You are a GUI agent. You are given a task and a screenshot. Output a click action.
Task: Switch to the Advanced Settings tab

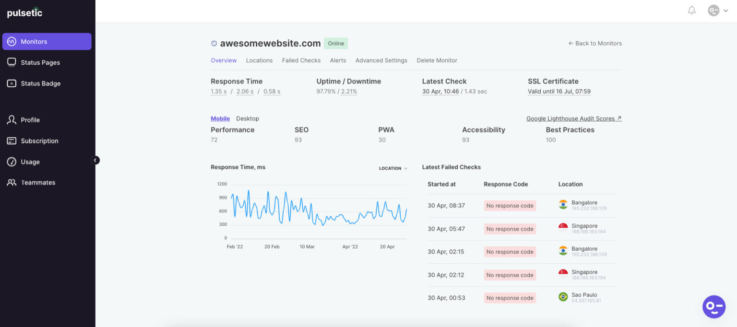381,60
